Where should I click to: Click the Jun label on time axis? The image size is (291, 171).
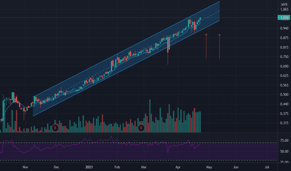(x=236, y=167)
